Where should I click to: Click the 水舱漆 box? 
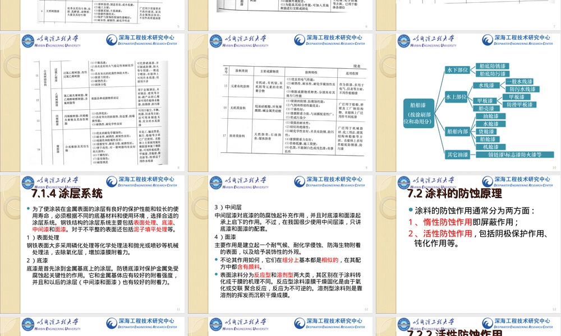tap(491, 124)
